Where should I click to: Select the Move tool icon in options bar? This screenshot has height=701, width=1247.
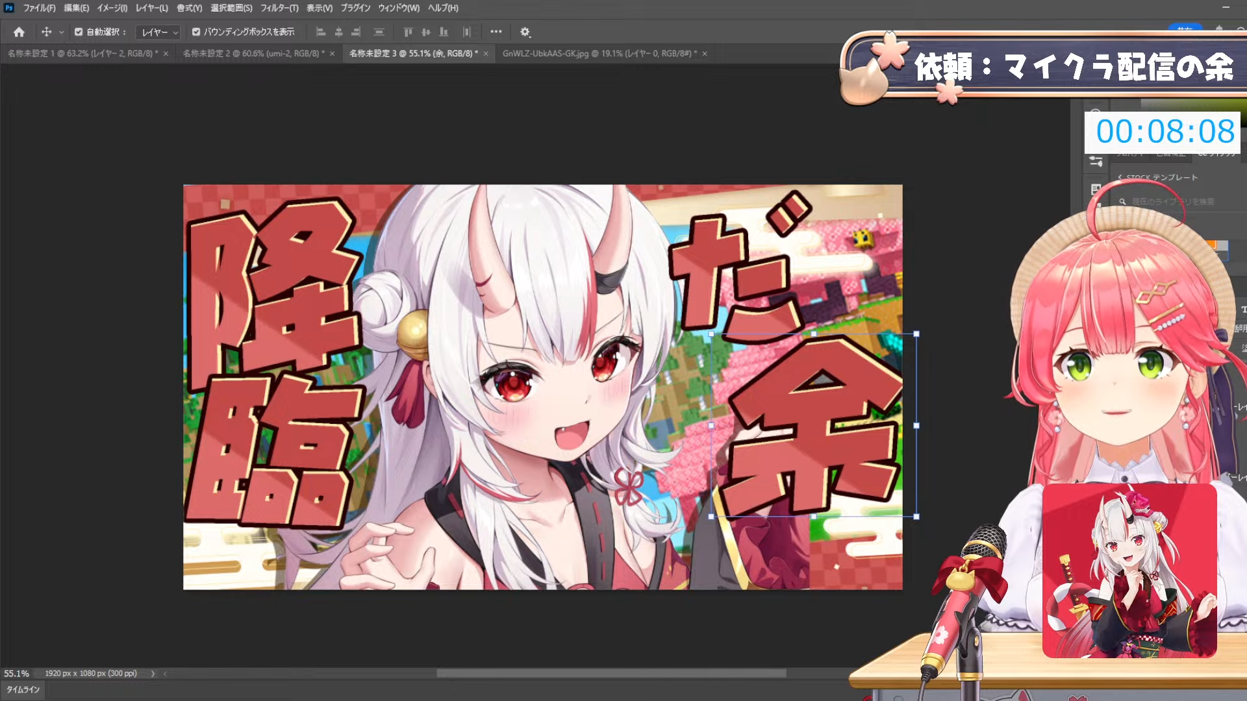pos(46,32)
